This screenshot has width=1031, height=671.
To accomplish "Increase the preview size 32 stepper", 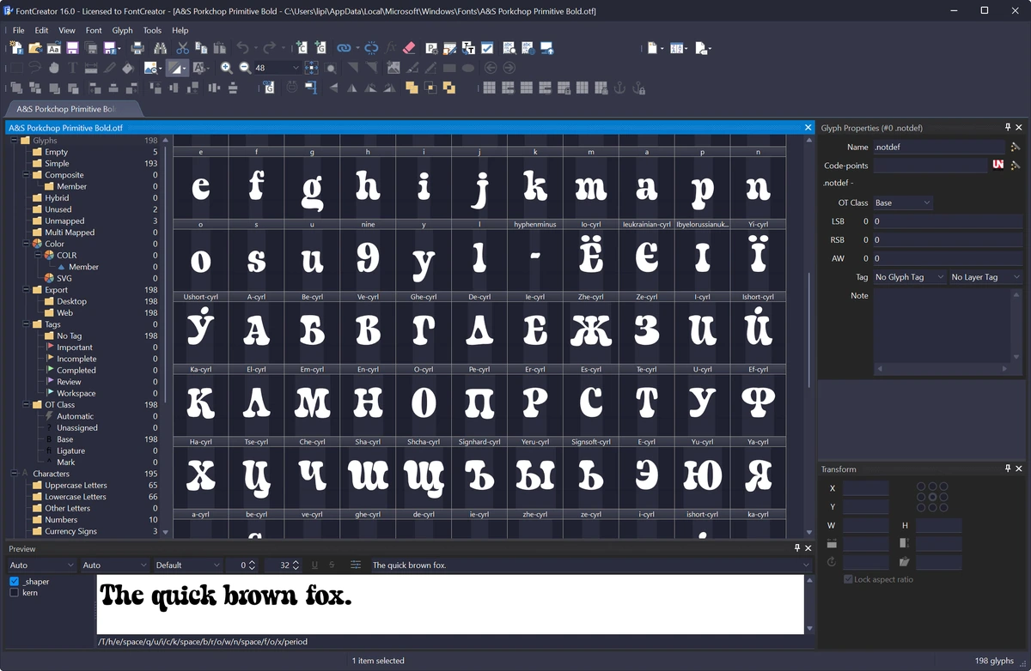I will click(296, 561).
